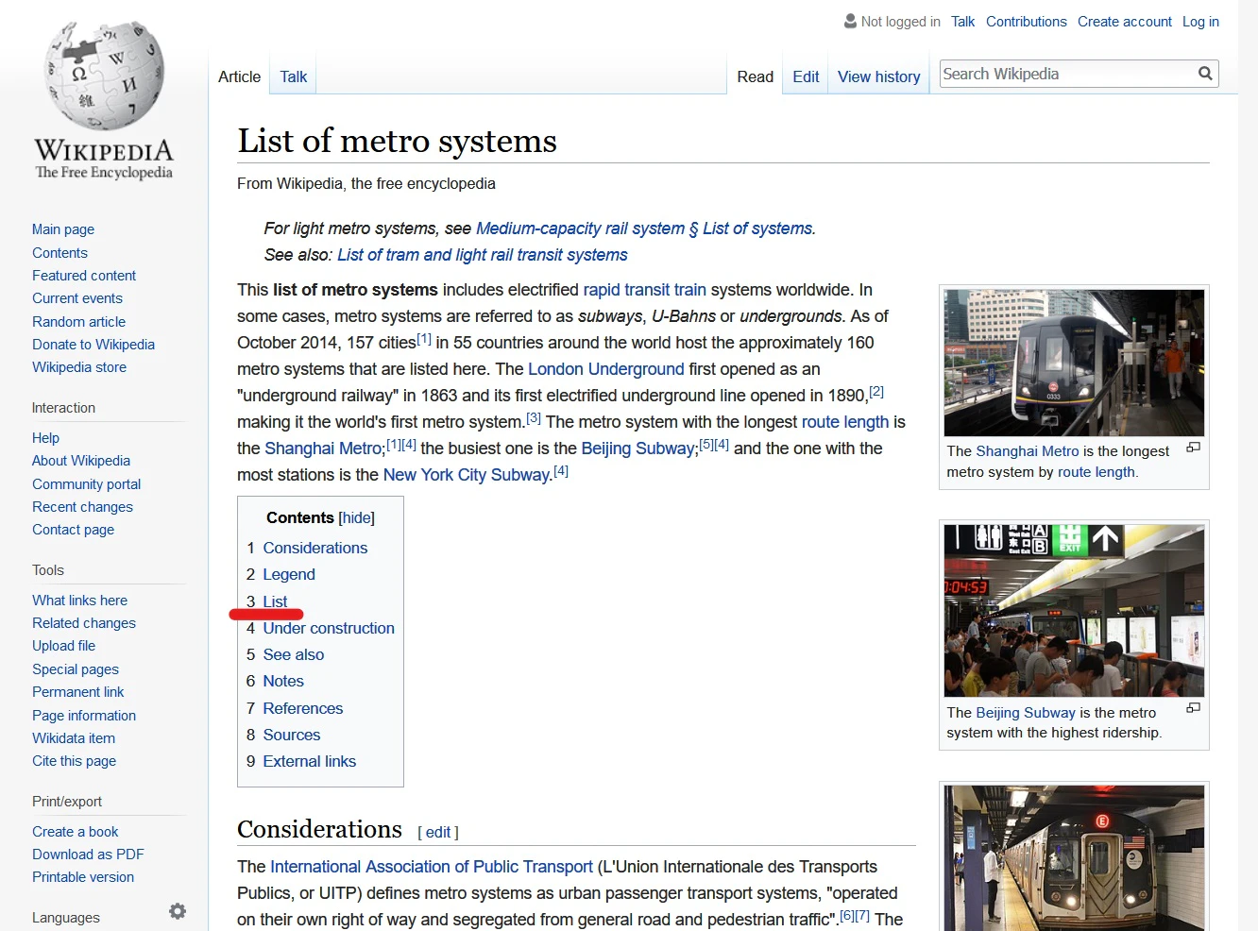1258x931 pixels.
Task: Open the About Wikipedia link
Action: (81, 461)
